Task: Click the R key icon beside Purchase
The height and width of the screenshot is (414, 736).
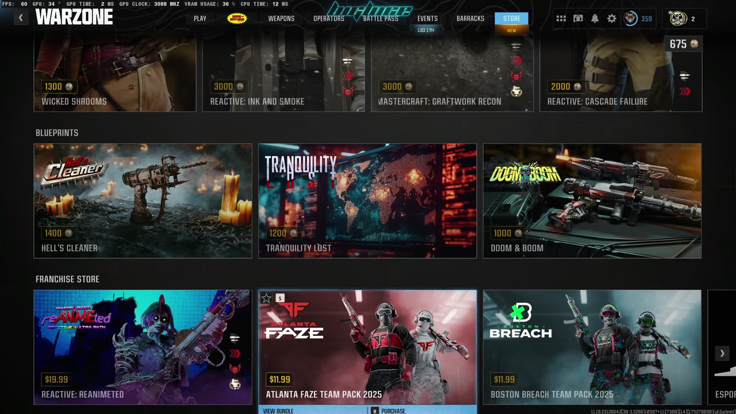Action: coord(375,411)
